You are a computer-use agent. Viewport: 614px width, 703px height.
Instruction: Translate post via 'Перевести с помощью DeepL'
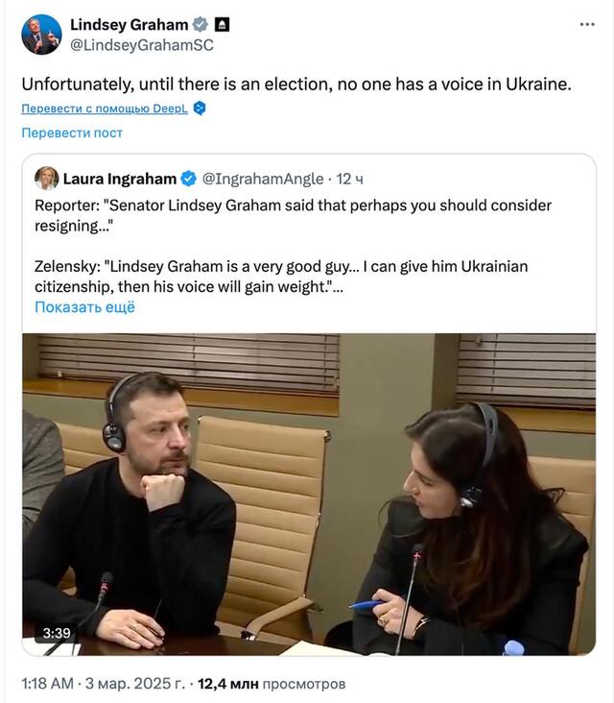pyautogui.click(x=105, y=109)
